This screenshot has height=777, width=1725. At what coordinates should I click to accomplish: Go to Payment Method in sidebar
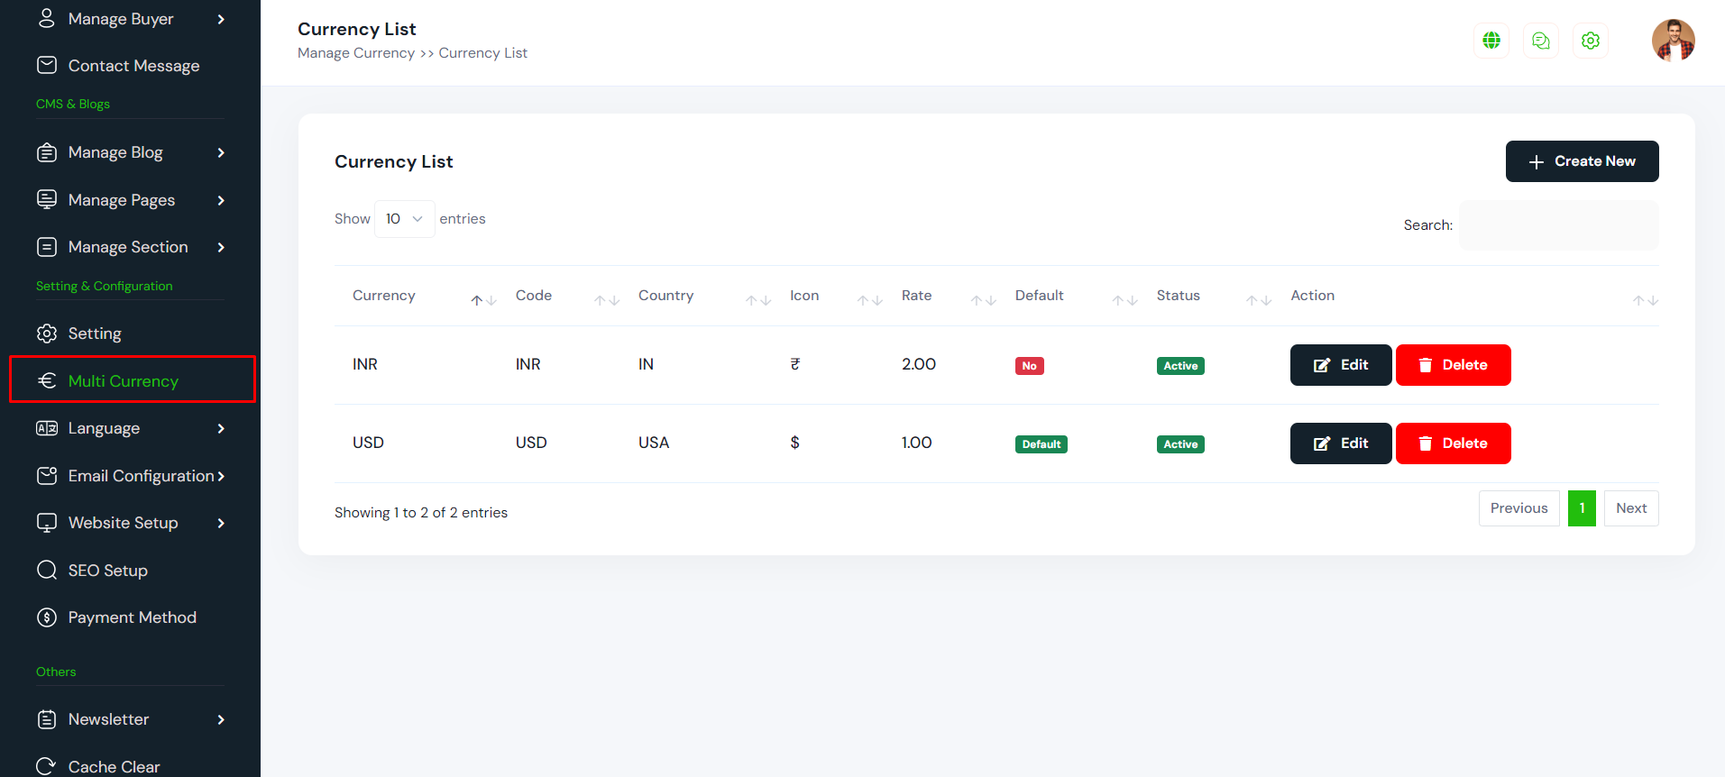click(132, 617)
